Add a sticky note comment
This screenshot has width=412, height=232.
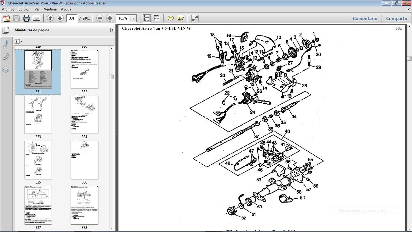coord(171,18)
